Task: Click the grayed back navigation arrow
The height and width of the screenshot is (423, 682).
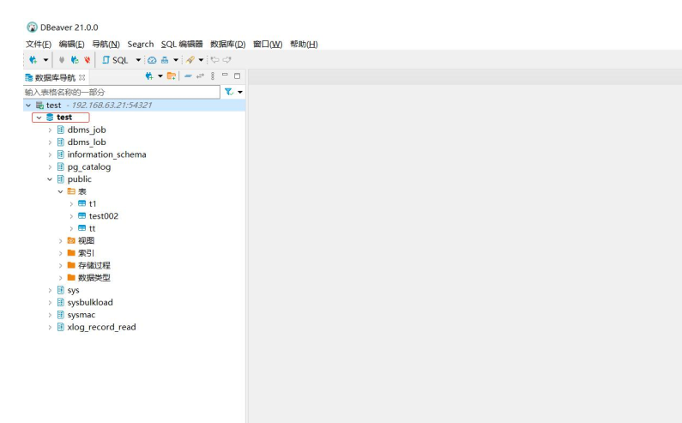Action: (214, 60)
